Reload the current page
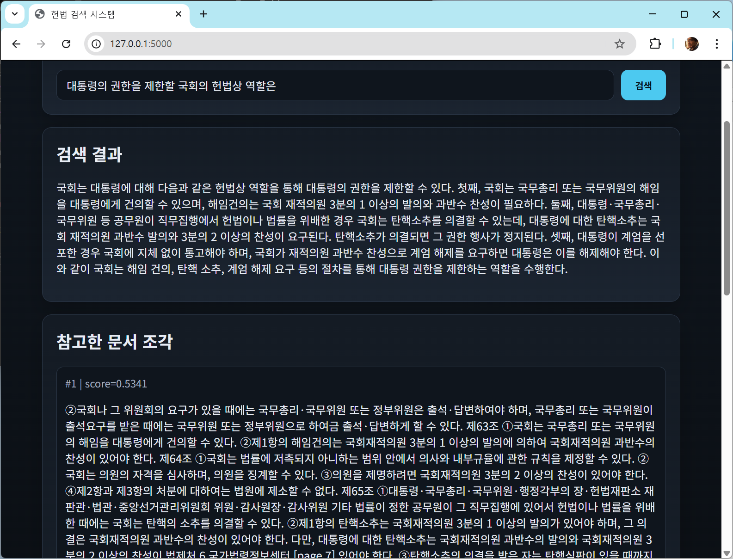Image resolution: width=733 pixels, height=559 pixels. pyautogui.click(x=66, y=44)
